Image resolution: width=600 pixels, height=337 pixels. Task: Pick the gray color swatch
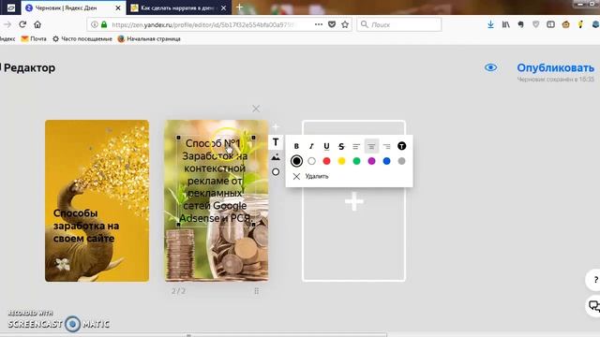click(x=401, y=161)
